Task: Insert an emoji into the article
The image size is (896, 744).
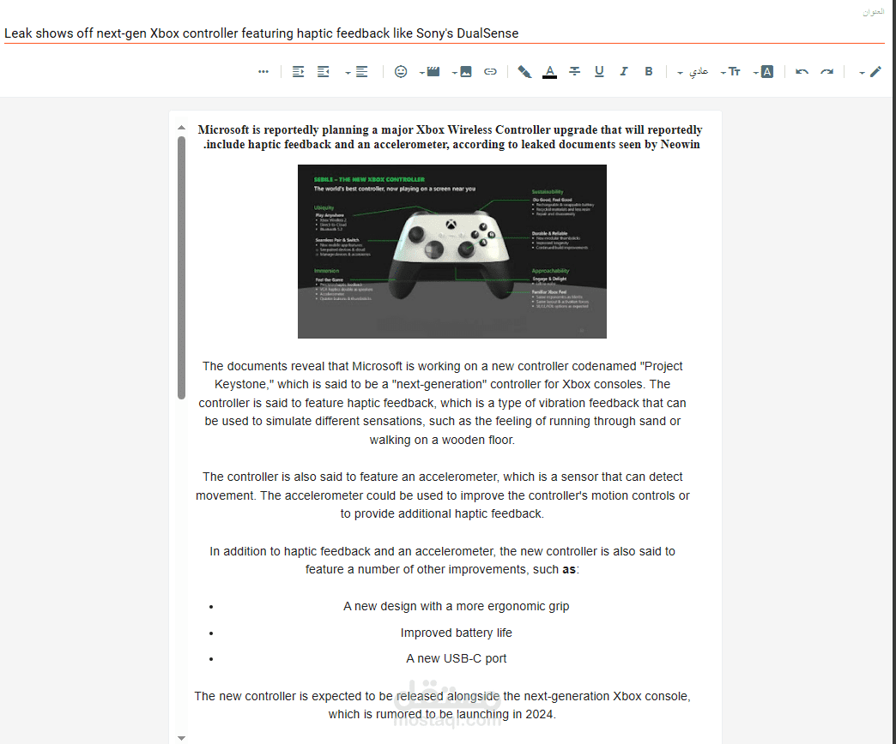Action: pos(401,71)
